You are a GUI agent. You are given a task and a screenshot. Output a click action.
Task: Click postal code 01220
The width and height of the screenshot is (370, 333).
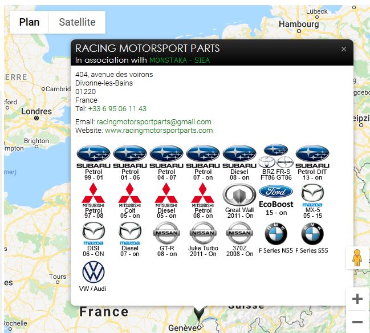pyautogui.click(x=86, y=92)
